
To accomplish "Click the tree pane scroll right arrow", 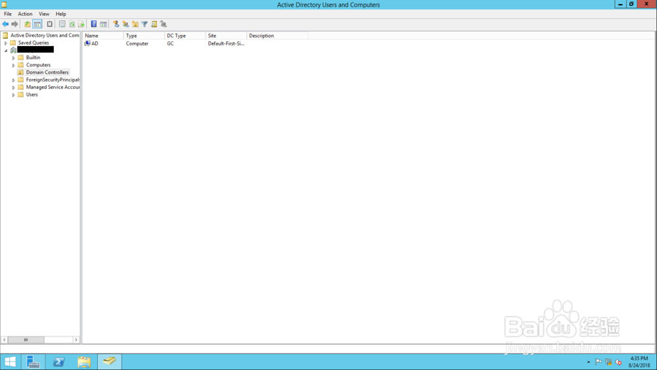I will click(76, 340).
